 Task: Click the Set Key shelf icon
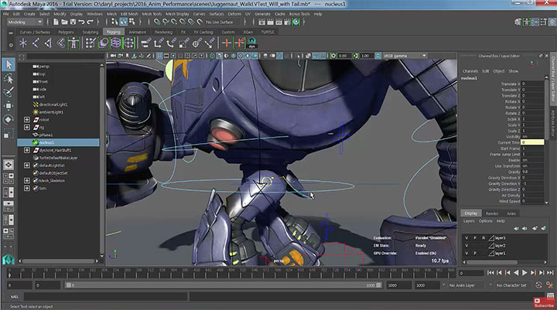[x=226, y=43]
